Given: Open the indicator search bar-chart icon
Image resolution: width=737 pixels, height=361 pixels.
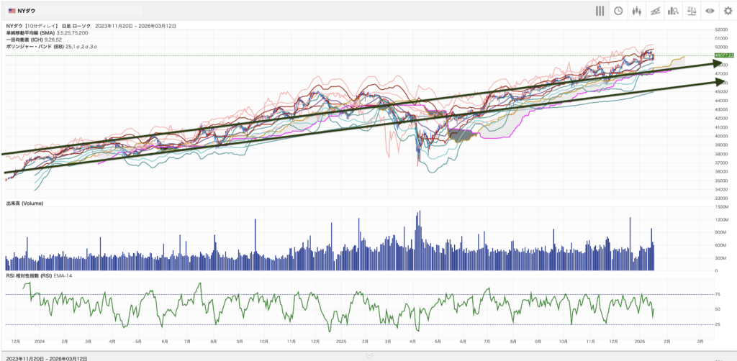Looking at the screenshot, I should click(x=674, y=11).
